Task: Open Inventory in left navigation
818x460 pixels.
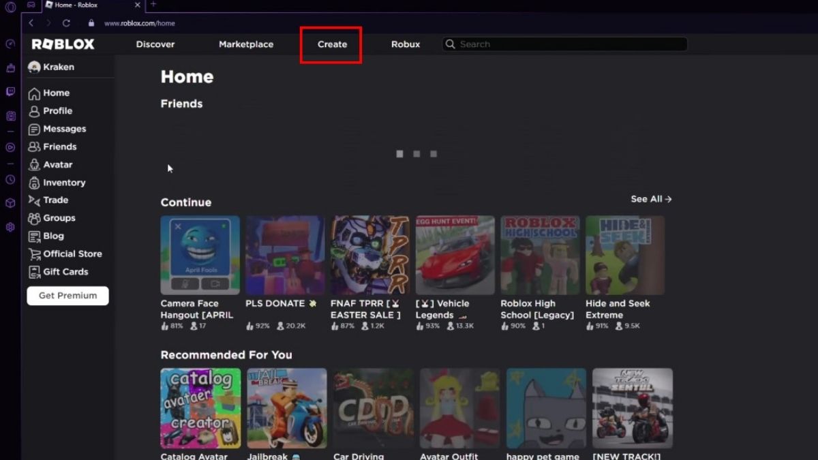Action: point(57,183)
